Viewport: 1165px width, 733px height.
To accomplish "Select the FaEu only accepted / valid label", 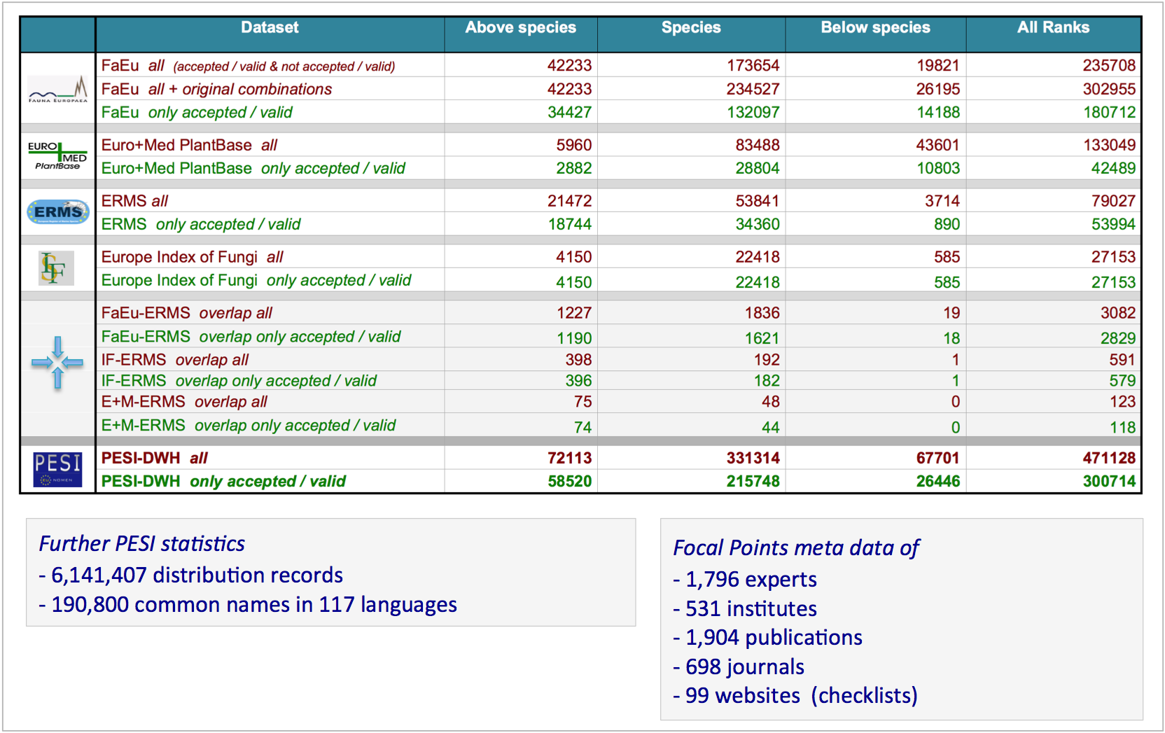I will pos(197,112).
